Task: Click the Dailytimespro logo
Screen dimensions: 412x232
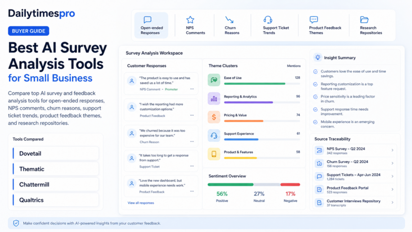Action: coord(41,13)
